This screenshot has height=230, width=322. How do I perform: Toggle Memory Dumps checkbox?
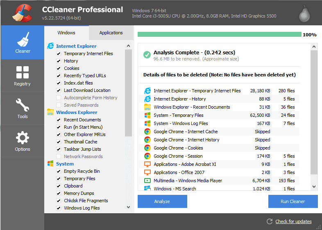click(59, 193)
